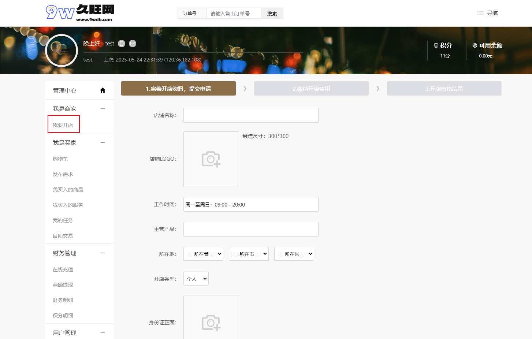
Task: Click the 积分 points icon
Action: coord(436,45)
